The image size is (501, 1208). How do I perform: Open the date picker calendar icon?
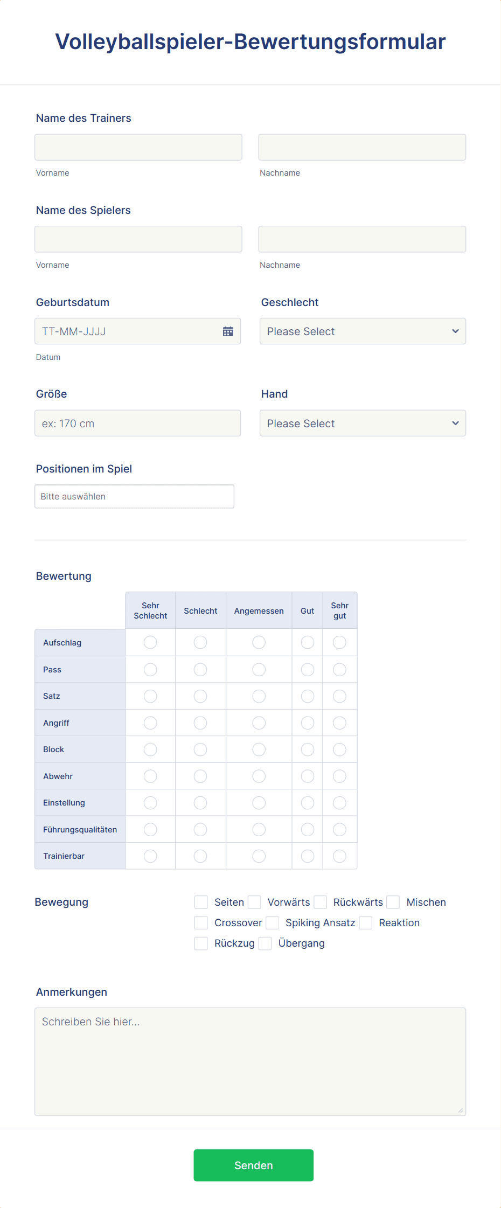pos(228,331)
